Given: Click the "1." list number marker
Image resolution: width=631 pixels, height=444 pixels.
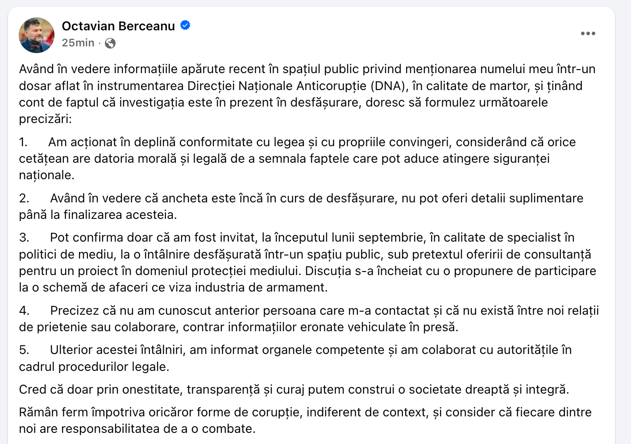Looking at the screenshot, I should click(23, 142).
